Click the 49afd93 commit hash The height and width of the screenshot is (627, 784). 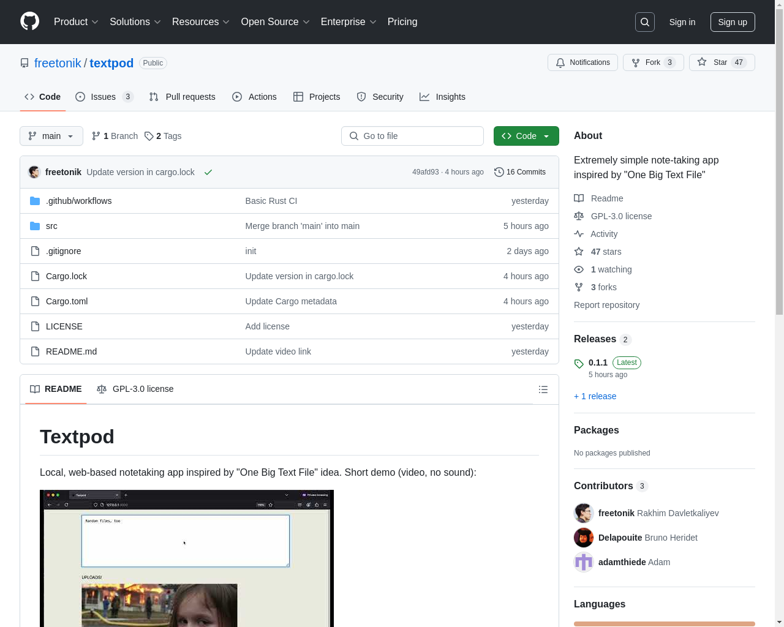[425, 172]
